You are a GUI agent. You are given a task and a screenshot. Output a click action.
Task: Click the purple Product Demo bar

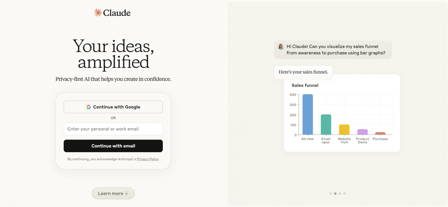click(x=362, y=132)
